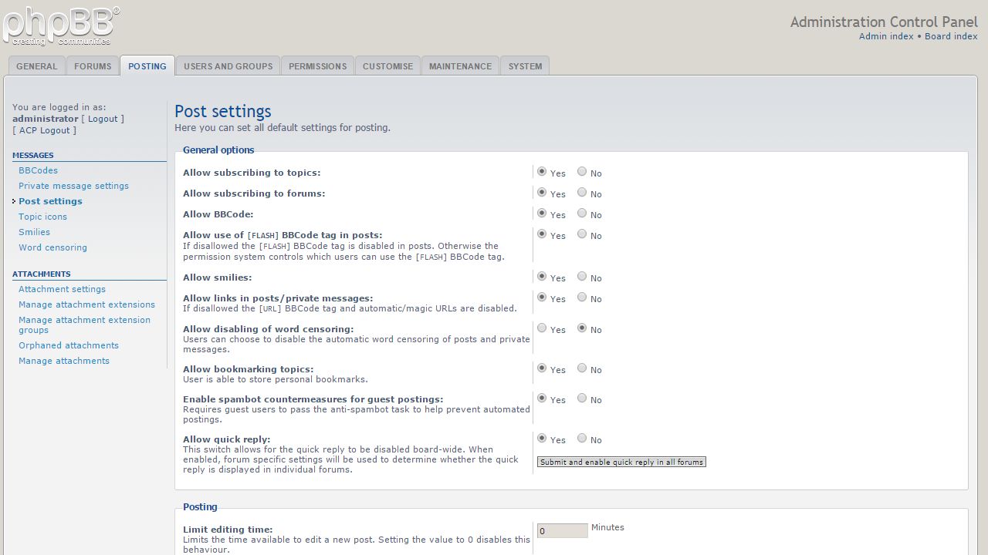
Task: Click the ACP Logout link
Action: coord(45,130)
